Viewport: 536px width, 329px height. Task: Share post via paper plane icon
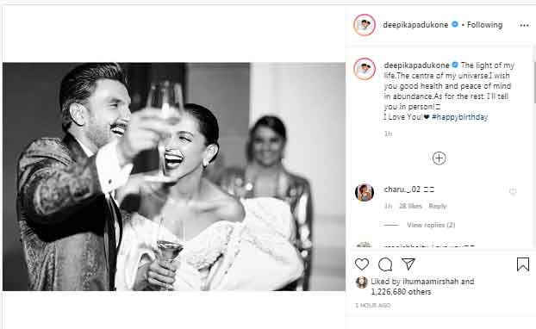(408, 264)
